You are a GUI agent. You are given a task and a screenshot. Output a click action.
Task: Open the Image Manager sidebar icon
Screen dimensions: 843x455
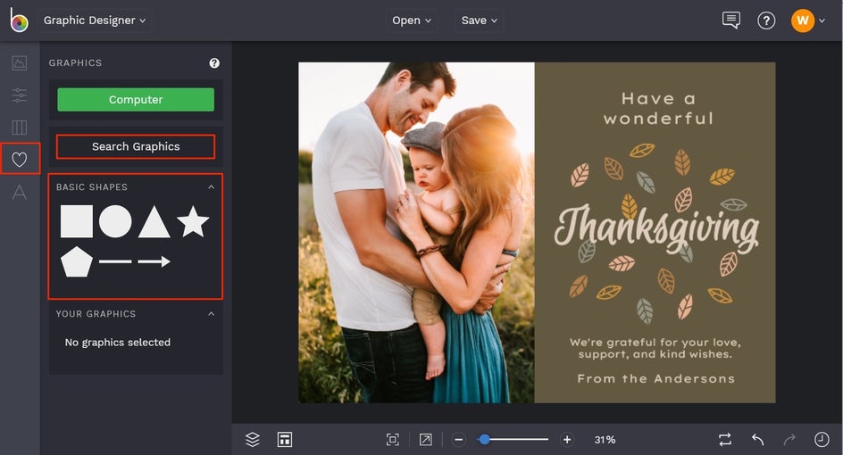tap(19, 63)
